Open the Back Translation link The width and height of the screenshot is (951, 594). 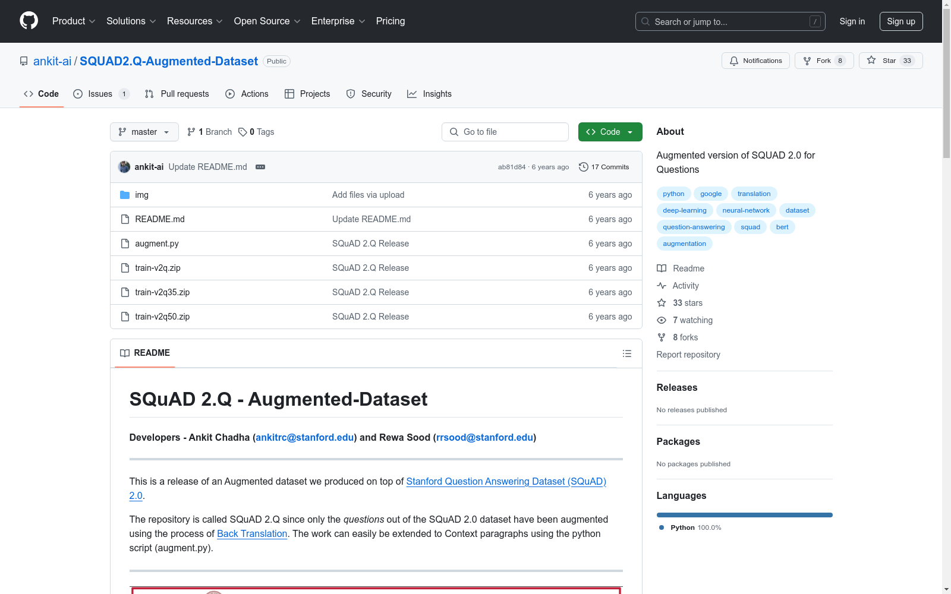[252, 533]
